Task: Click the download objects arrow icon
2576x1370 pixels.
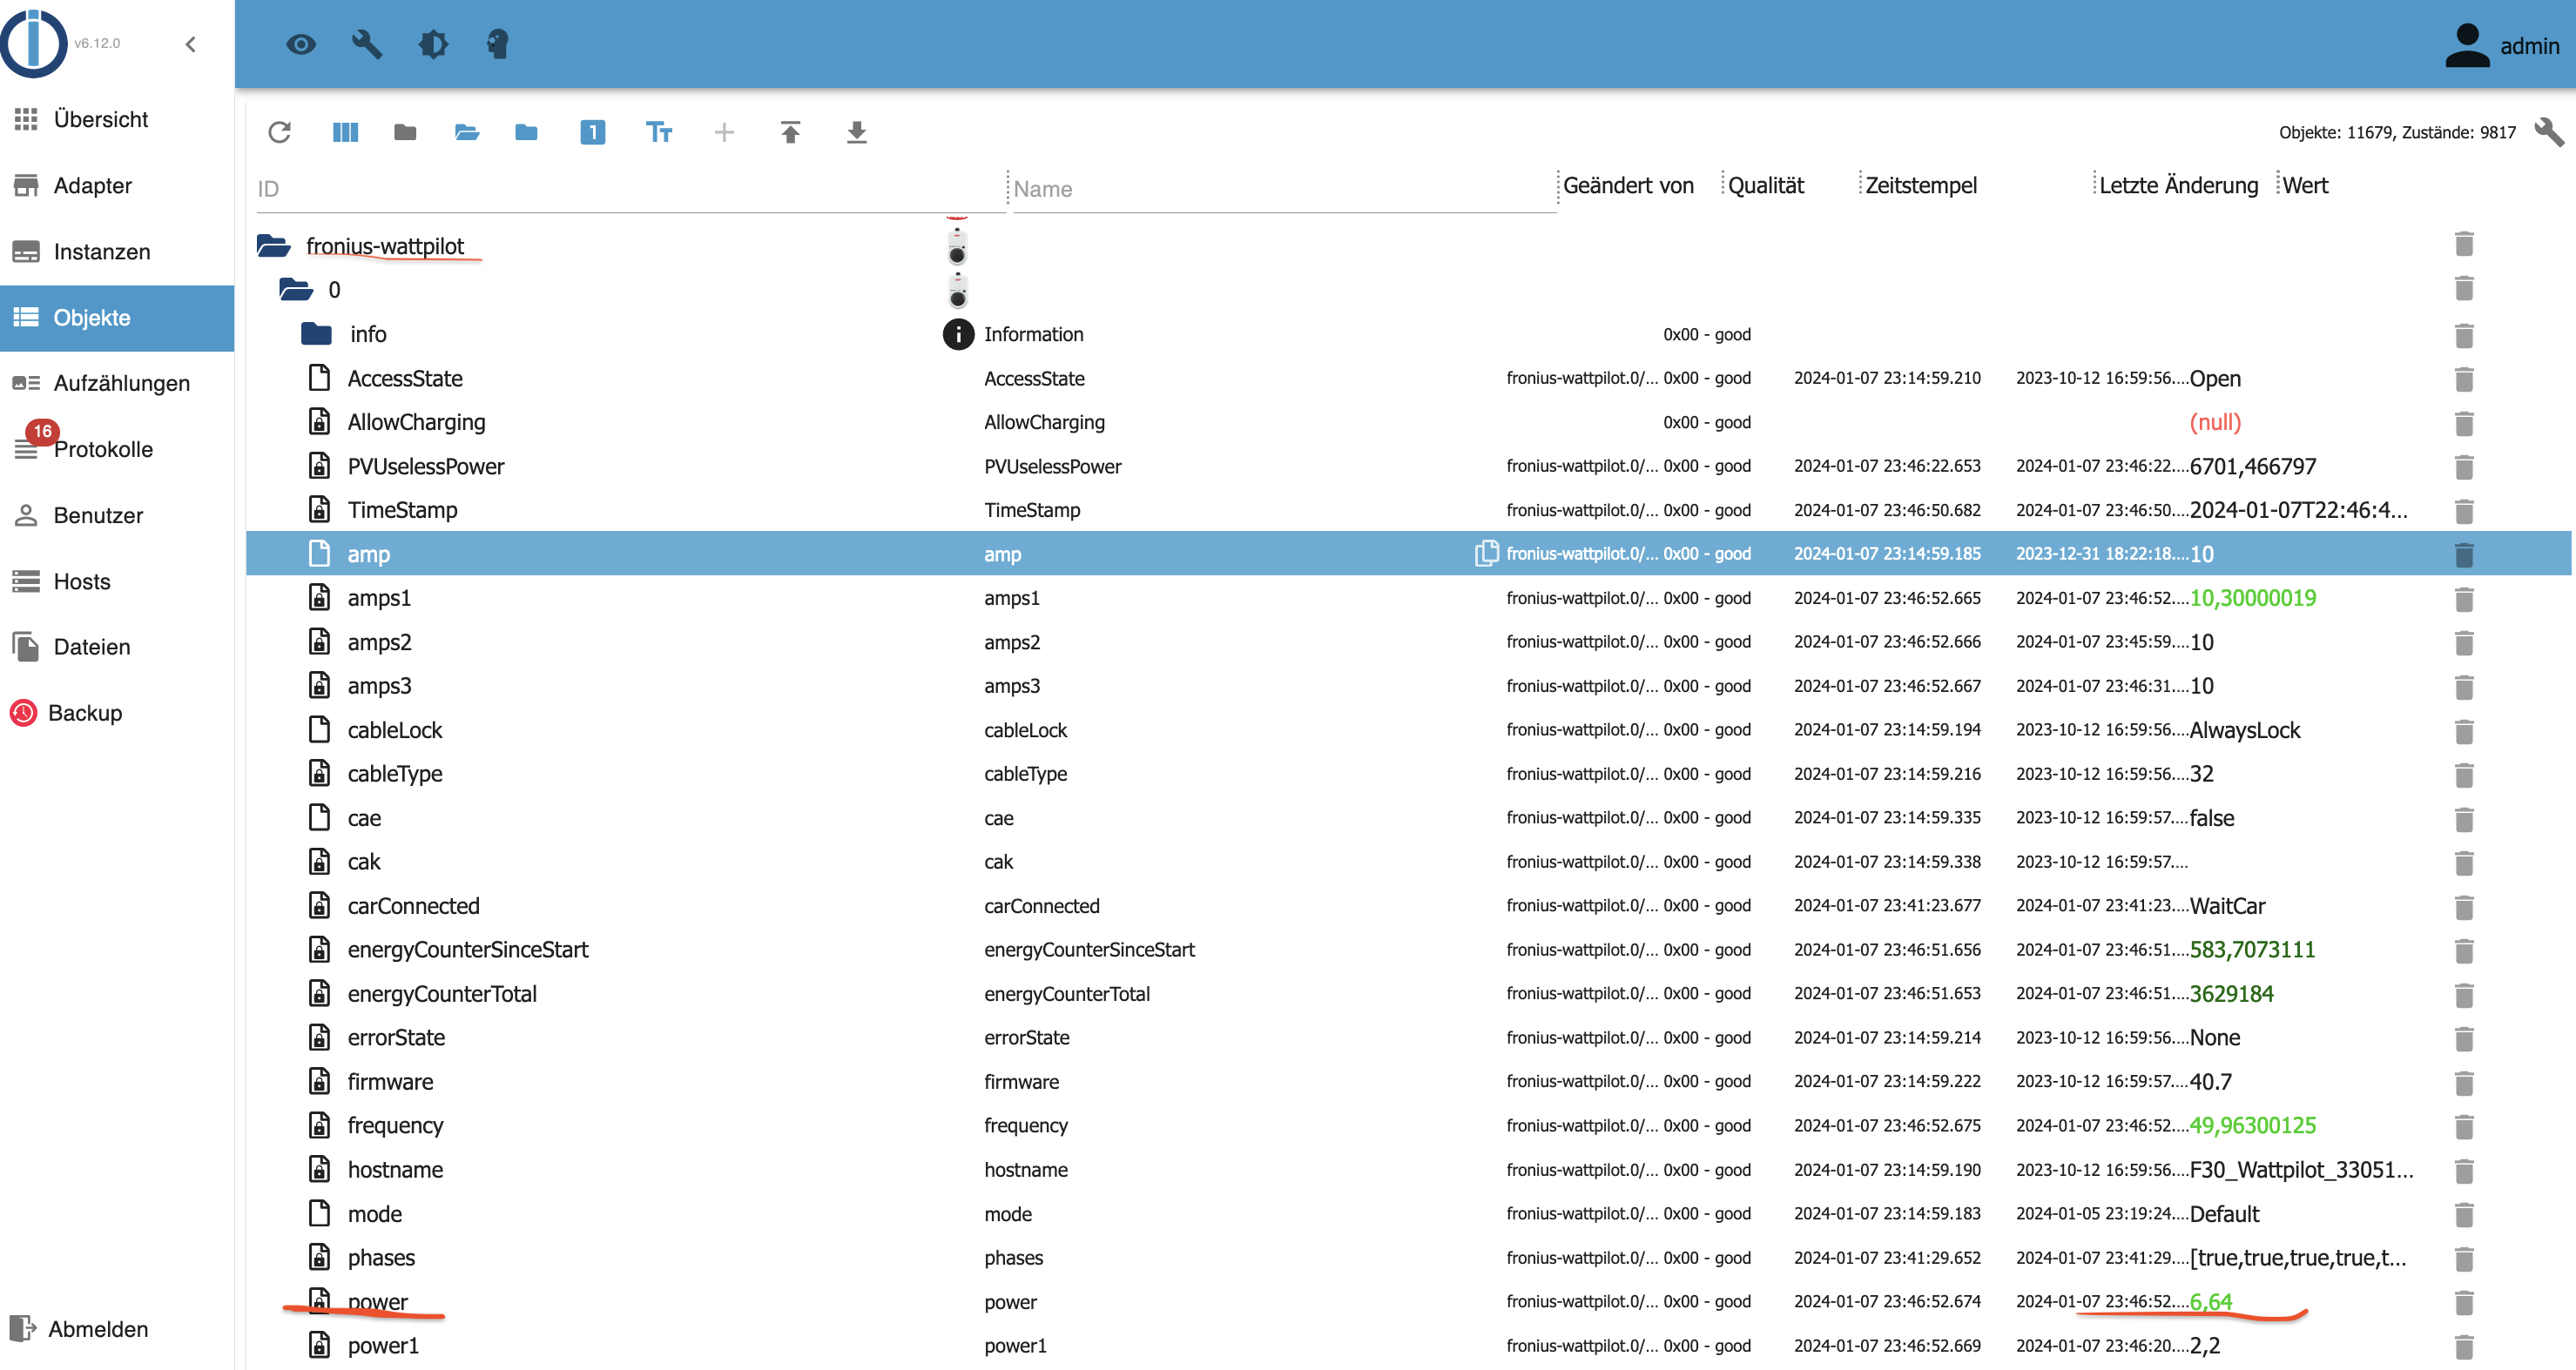Action: (x=856, y=132)
